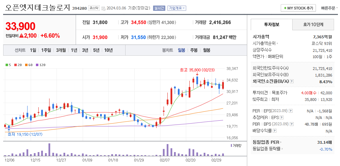Click the PBR value 48.78배
The width and height of the screenshot is (340, 166).
point(312,124)
